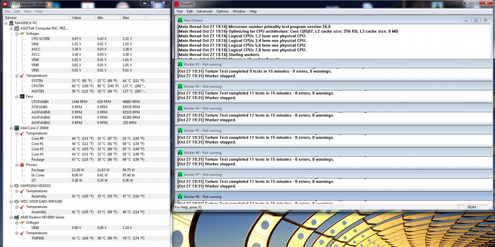Screen dimensions: 495x247
Task: Minimize the Main thread child window
Action: click(466, 20)
